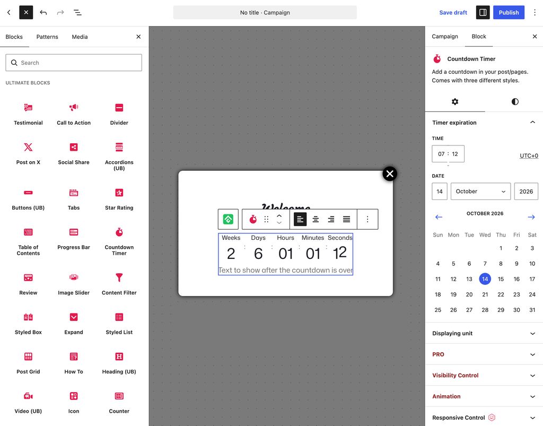Image resolution: width=543 pixels, height=426 pixels.
Task: Click the block search field
Action: pyautogui.click(x=74, y=63)
